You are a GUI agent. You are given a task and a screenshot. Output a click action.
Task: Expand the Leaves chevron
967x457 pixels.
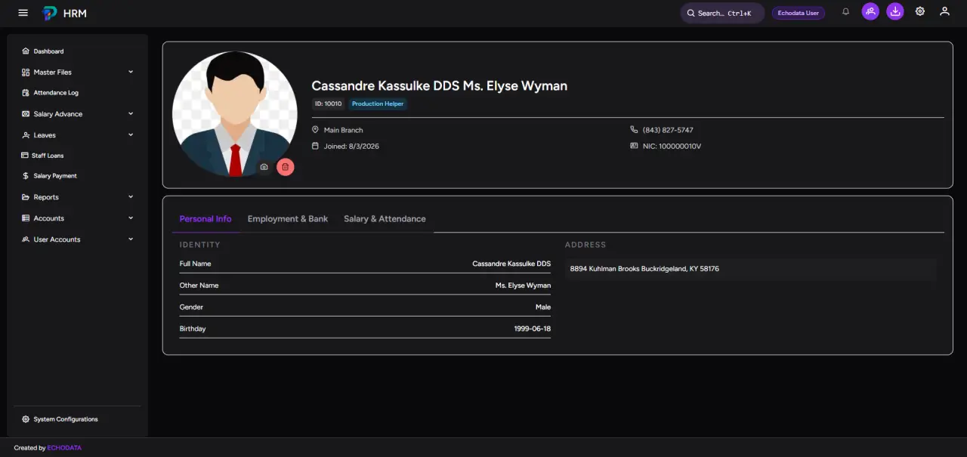pyautogui.click(x=131, y=135)
